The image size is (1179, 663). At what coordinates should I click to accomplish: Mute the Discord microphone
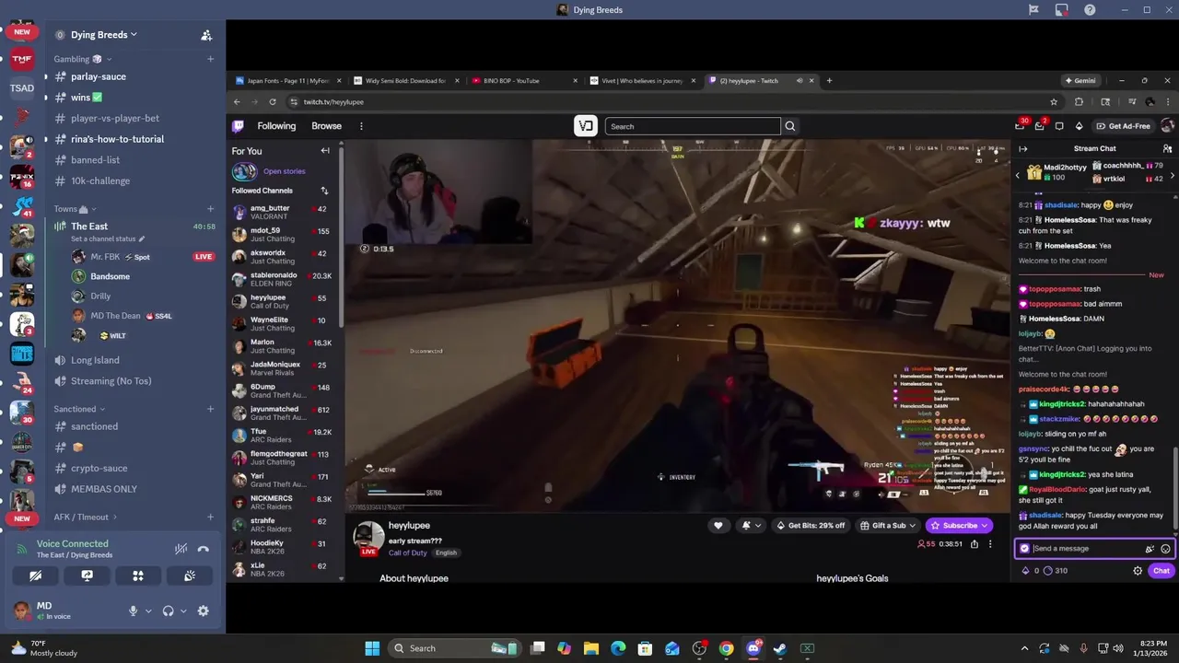133,611
